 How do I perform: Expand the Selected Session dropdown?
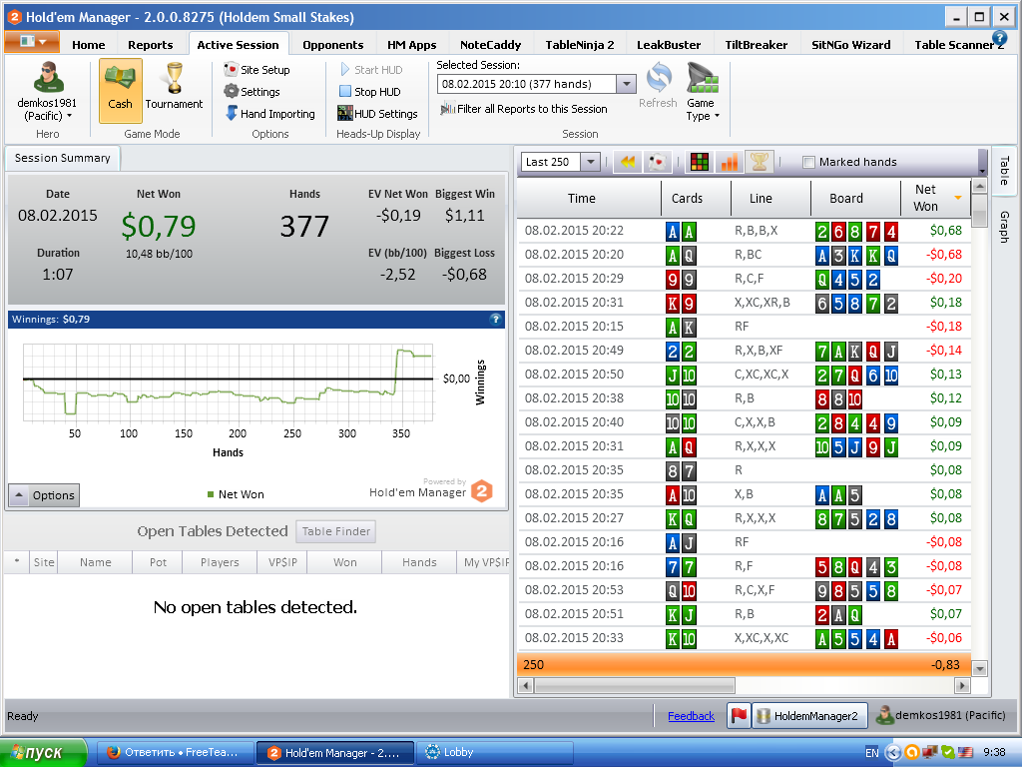coord(626,84)
